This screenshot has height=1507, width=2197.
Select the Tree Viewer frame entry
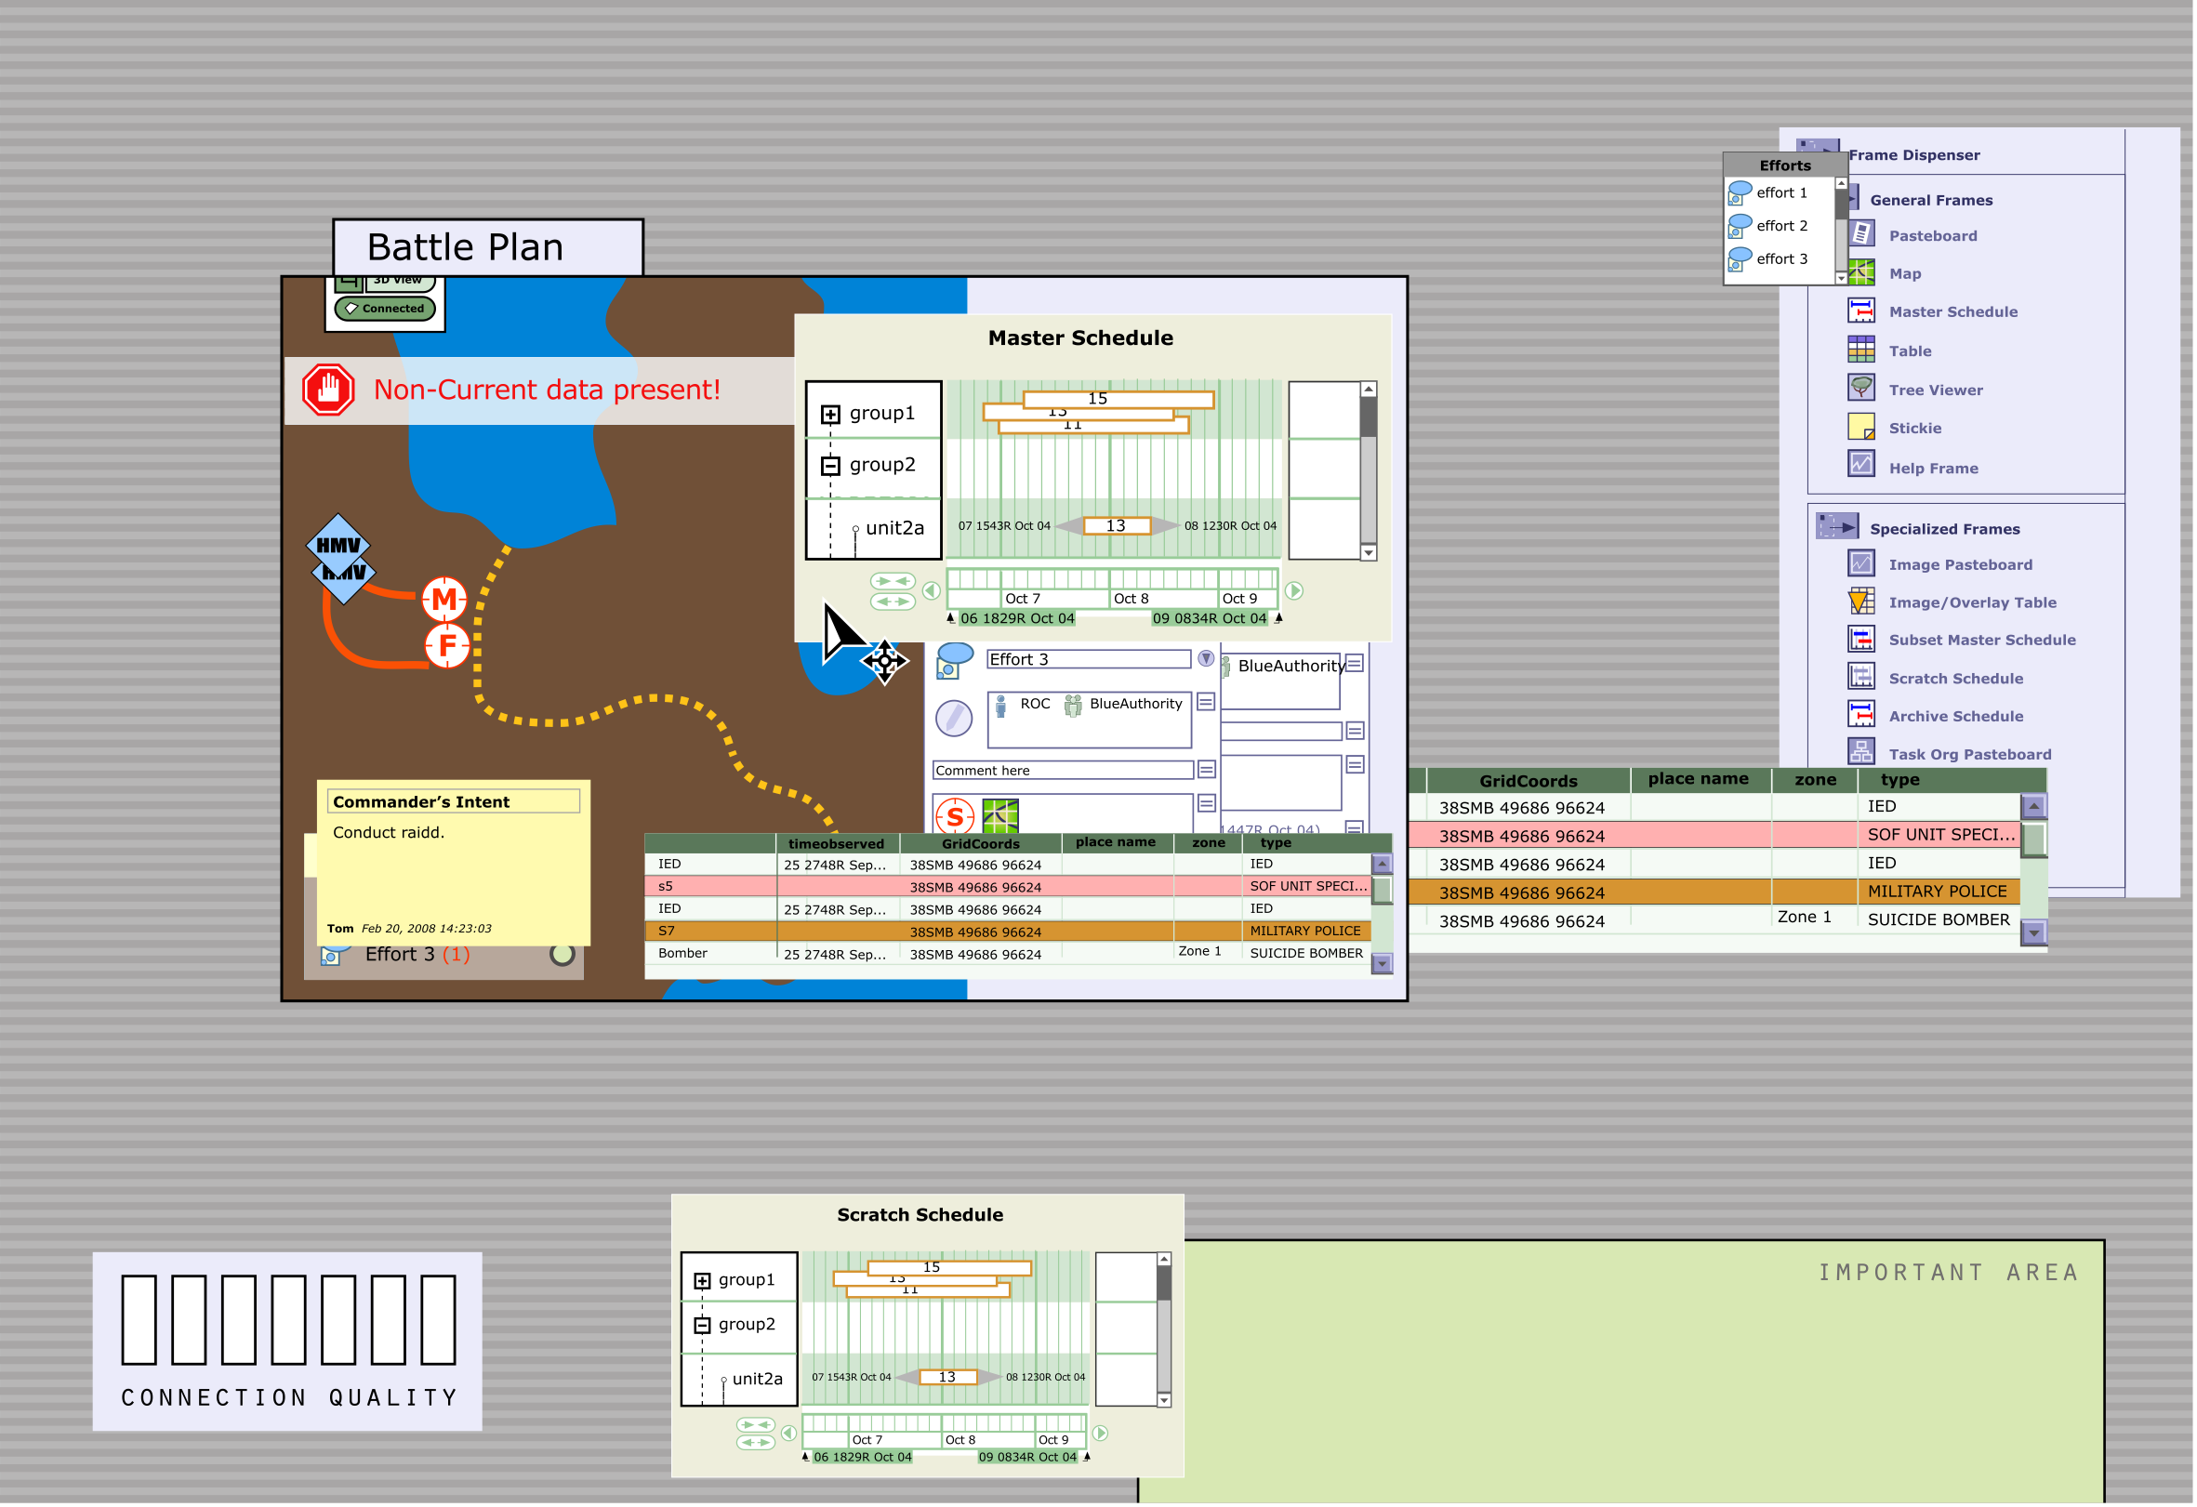point(1938,390)
